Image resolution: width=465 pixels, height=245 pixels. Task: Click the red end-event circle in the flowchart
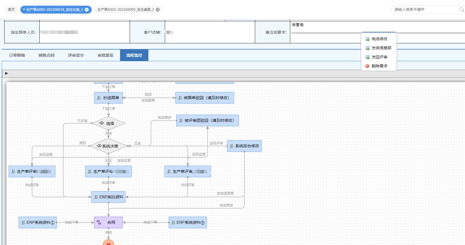(108, 243)
